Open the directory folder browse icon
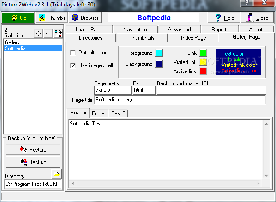 (56, 174)
